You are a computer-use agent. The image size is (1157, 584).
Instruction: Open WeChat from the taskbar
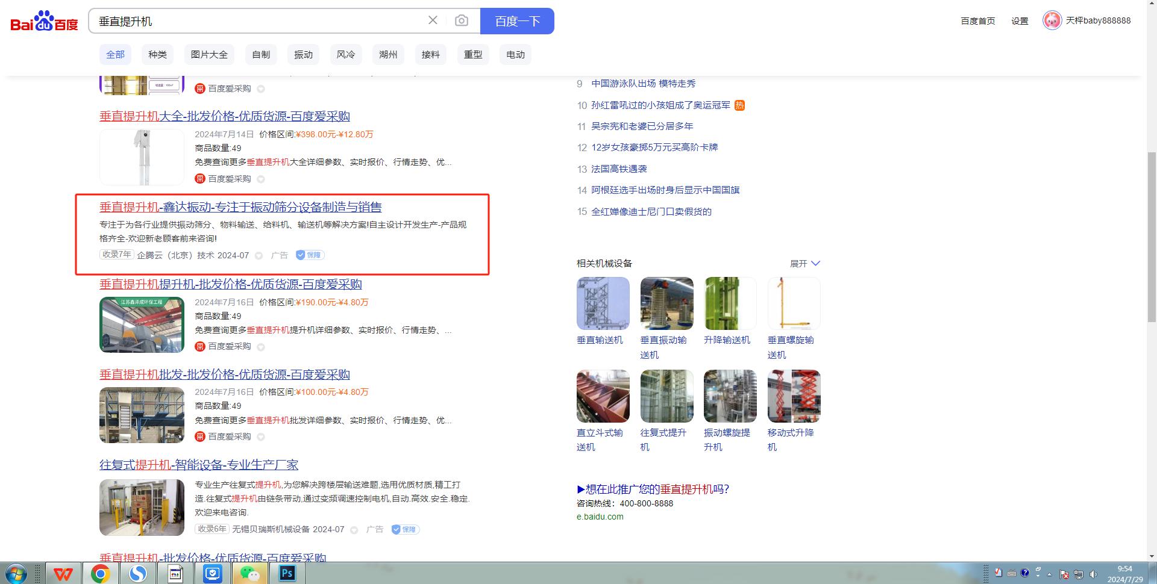pyautogui.click(x=249, y=574)
